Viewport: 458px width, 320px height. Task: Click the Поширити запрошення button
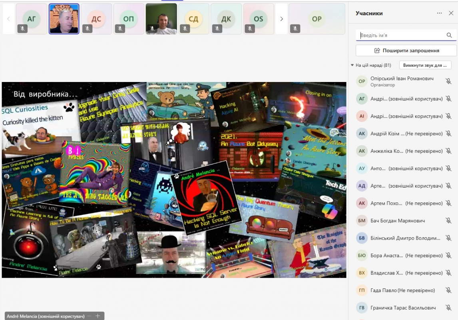406,50
